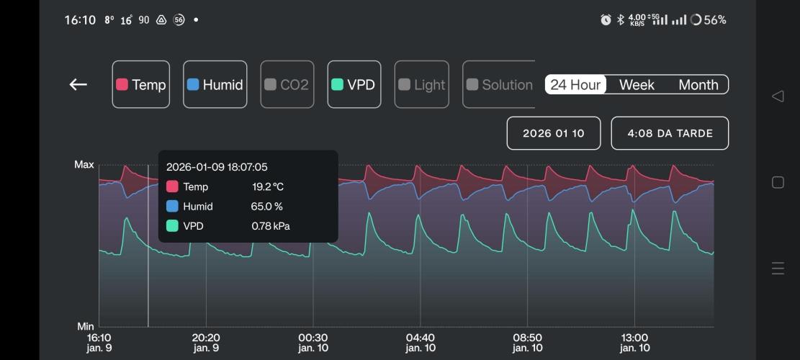Open the 4:08 DA TARDE time picker

pos(670,133)
